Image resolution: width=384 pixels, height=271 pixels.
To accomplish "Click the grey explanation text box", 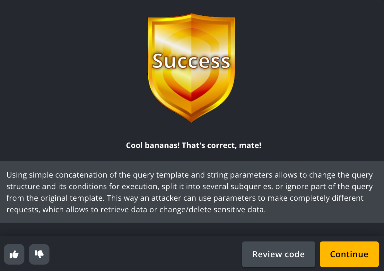I will (x=192, y=192).
